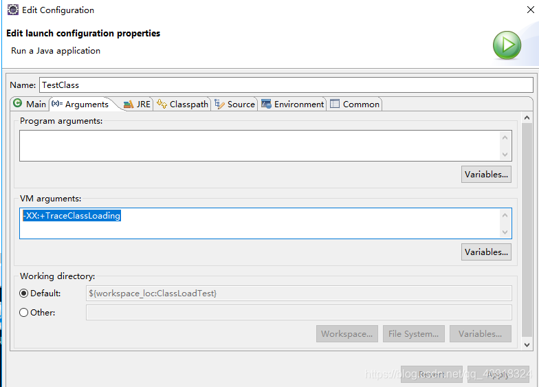Click the main panel scroll up arrow

[x=527, y=118]
